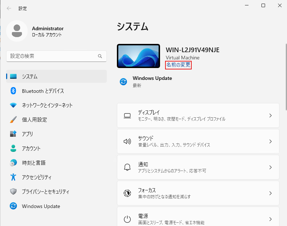287x226 pixels.
Task: Click the 名前の変更 link
Action: click(x=178, y=65)
